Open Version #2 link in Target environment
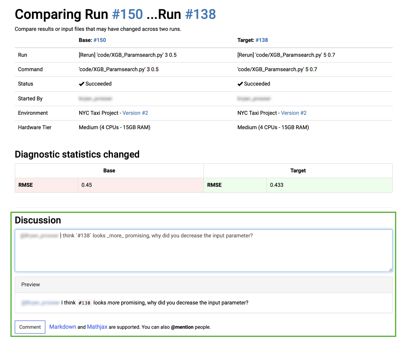 coord(294,113)
